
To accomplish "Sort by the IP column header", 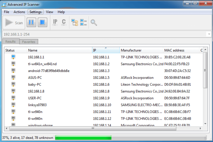I will pyautogui.click(x=105, y=50).
